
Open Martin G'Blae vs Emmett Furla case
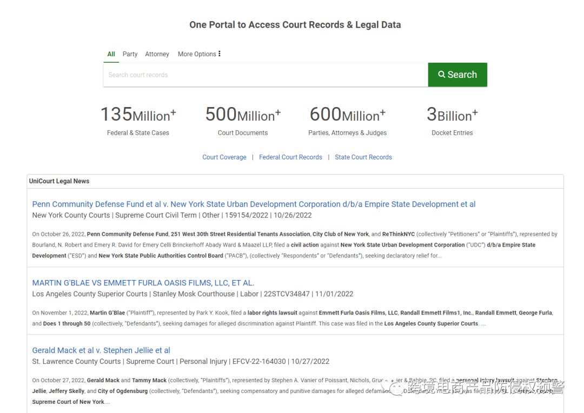(143, 283)
